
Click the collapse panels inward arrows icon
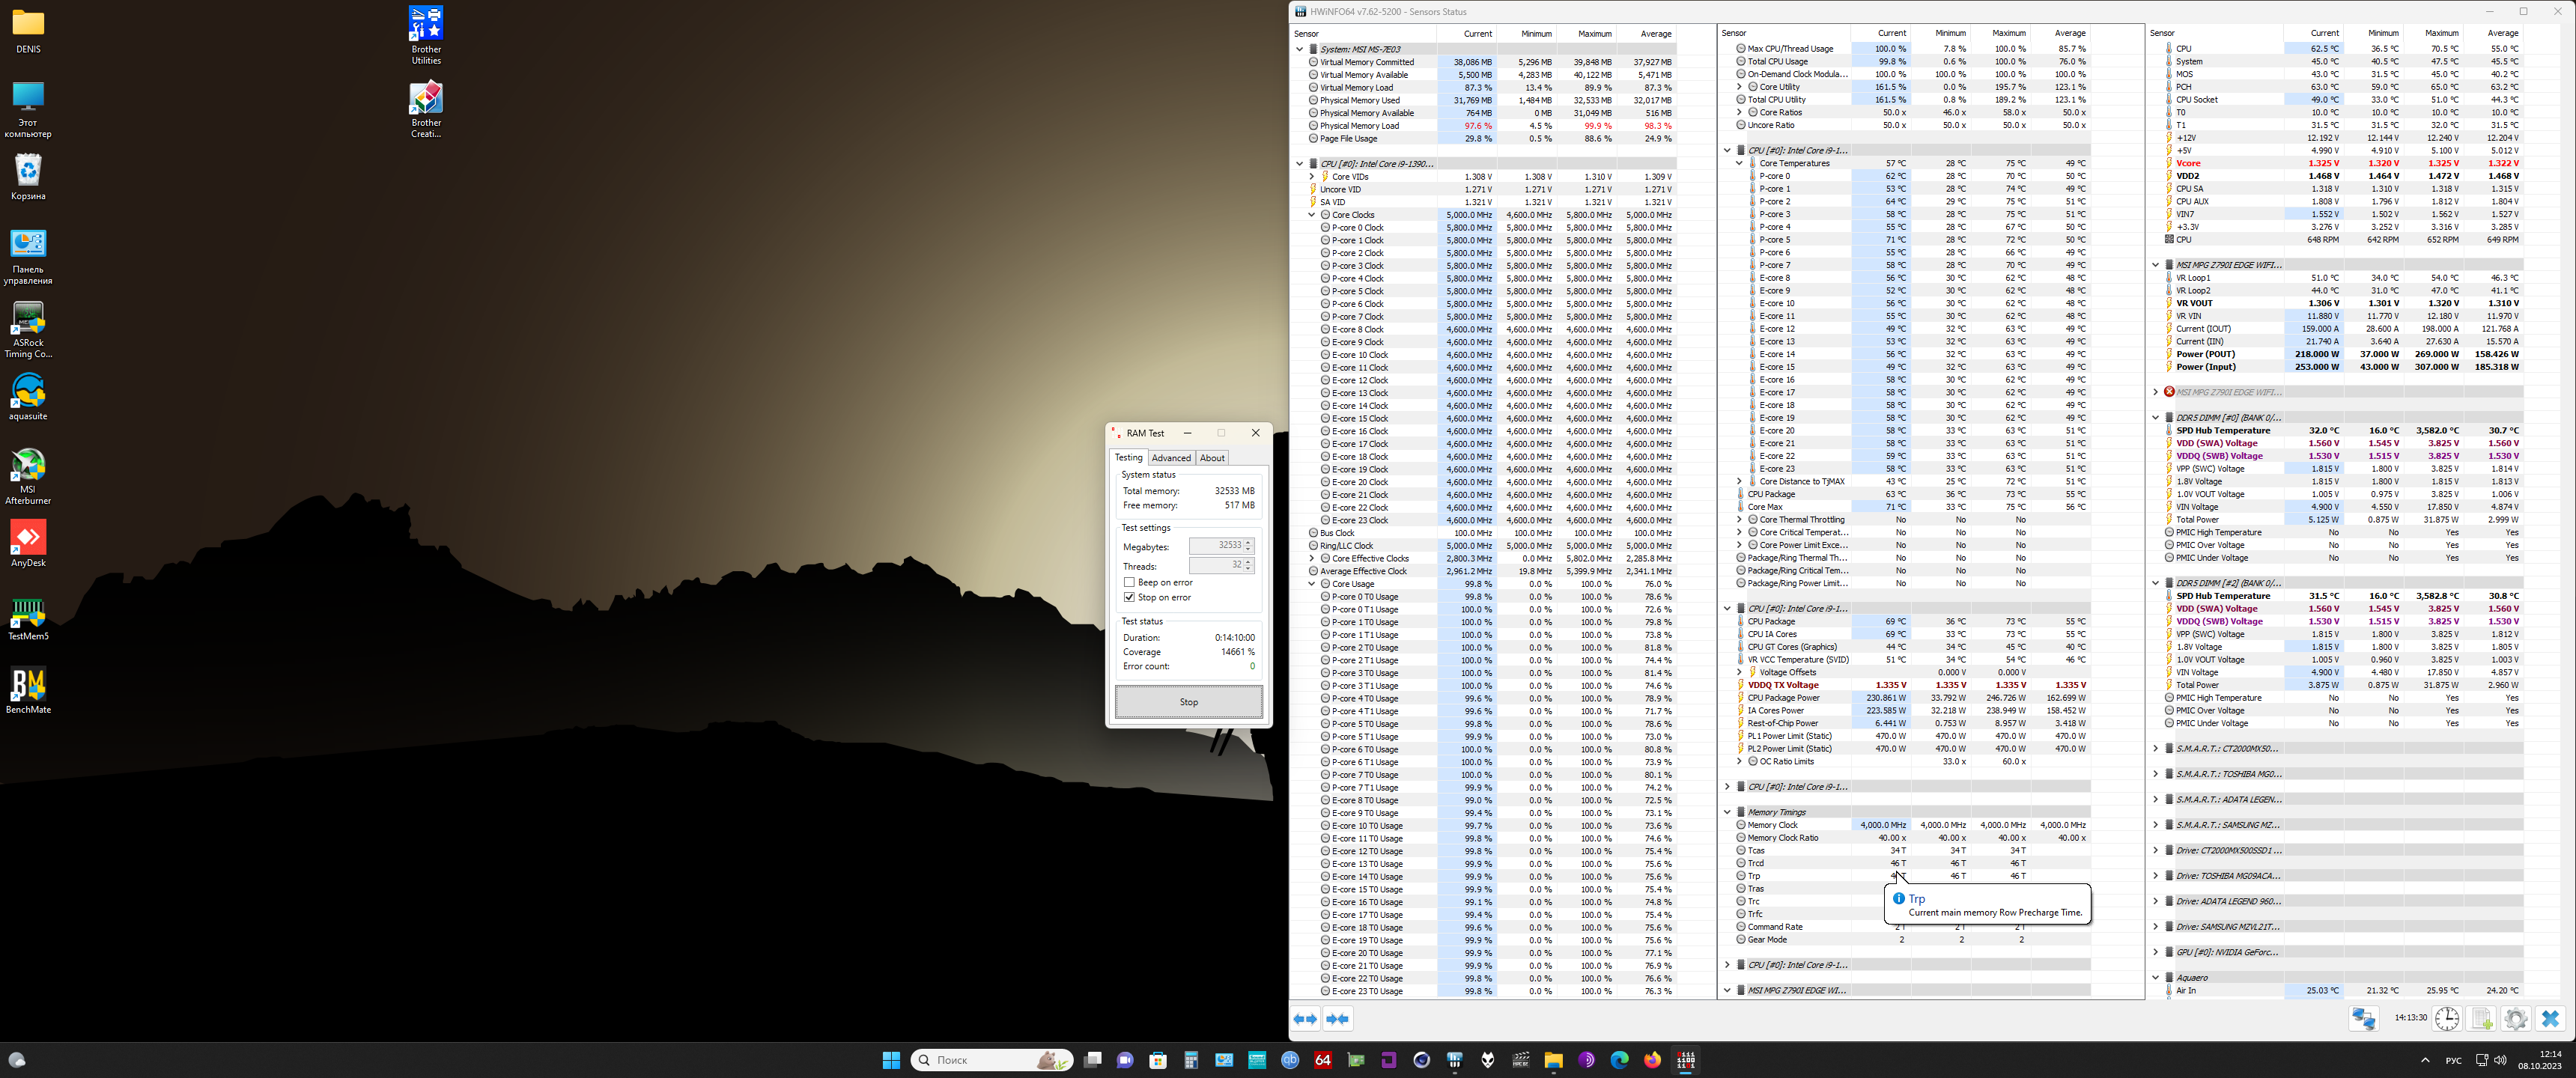coord(1338,1019)
